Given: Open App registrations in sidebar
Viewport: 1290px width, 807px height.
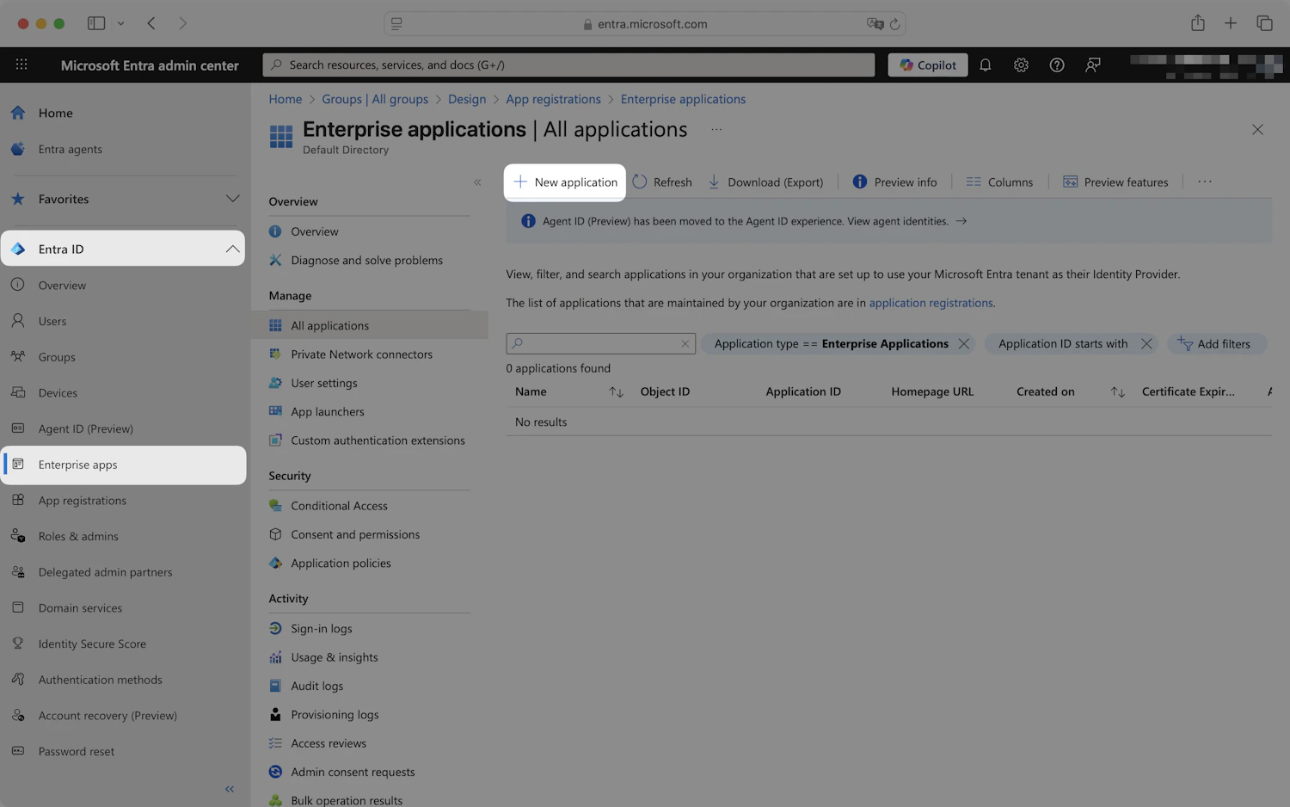Looking at the screenshot, I should pyautogui.click(x=82, y=501).
